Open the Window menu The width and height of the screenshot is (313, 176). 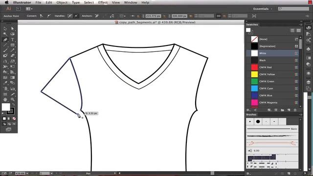131,2
